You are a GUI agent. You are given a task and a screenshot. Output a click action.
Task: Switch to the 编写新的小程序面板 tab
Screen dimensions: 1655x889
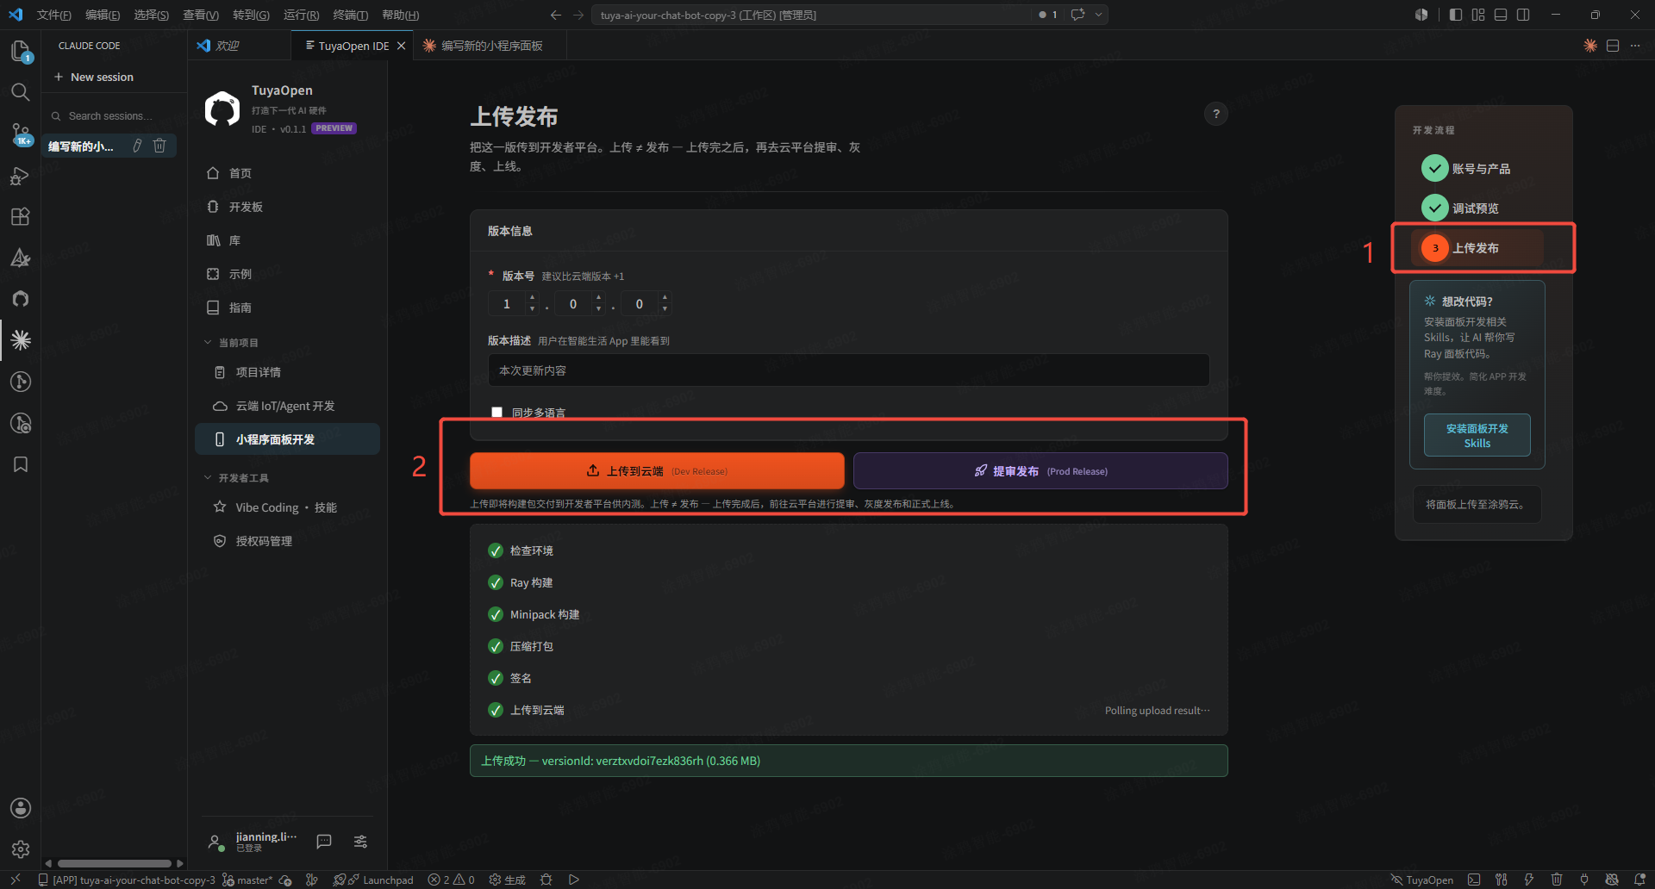click(x=491, y=46)
